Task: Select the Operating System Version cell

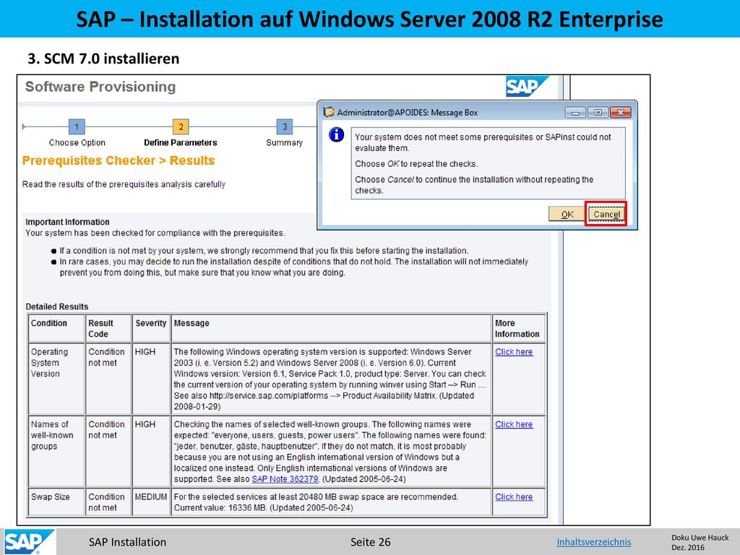Action: pyautogui.click(x=56, y=379)
